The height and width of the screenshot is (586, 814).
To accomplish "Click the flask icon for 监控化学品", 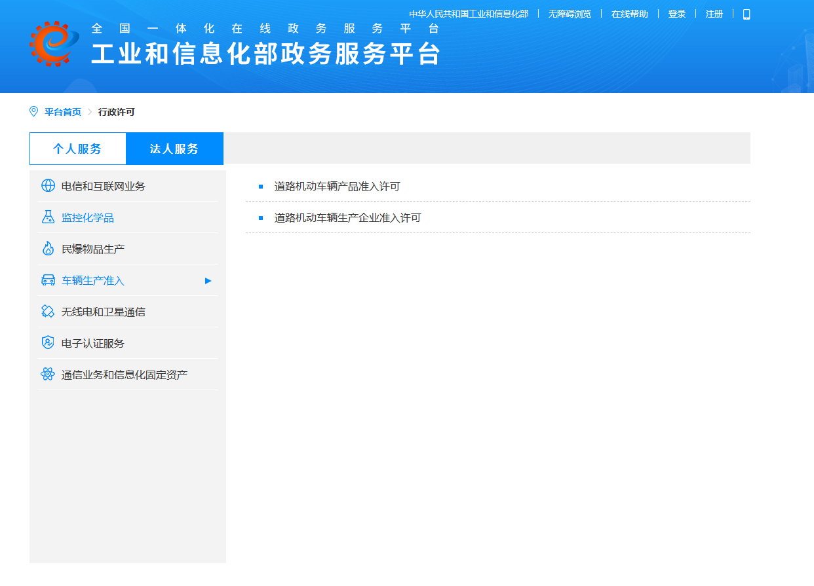I will (x=48, y=217).
